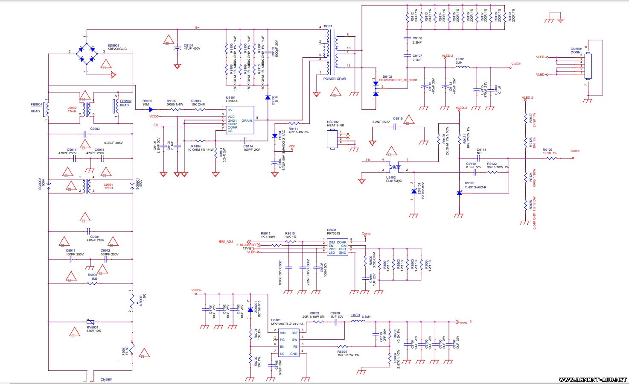Select the 'KBP208GL-C' part number text
Screen dimensions: 629x384
point(117,49)
